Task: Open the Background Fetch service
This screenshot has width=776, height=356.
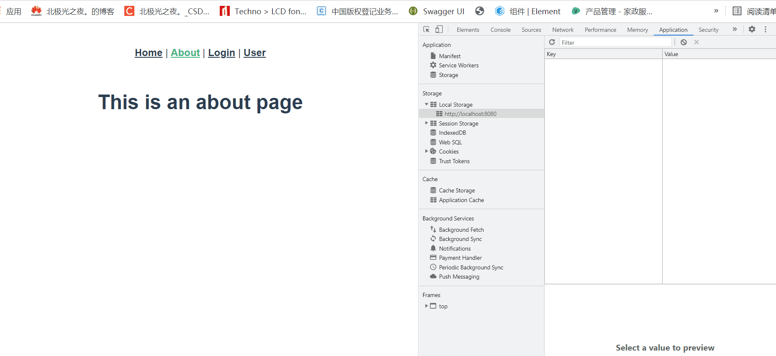Action: [461, 230]
